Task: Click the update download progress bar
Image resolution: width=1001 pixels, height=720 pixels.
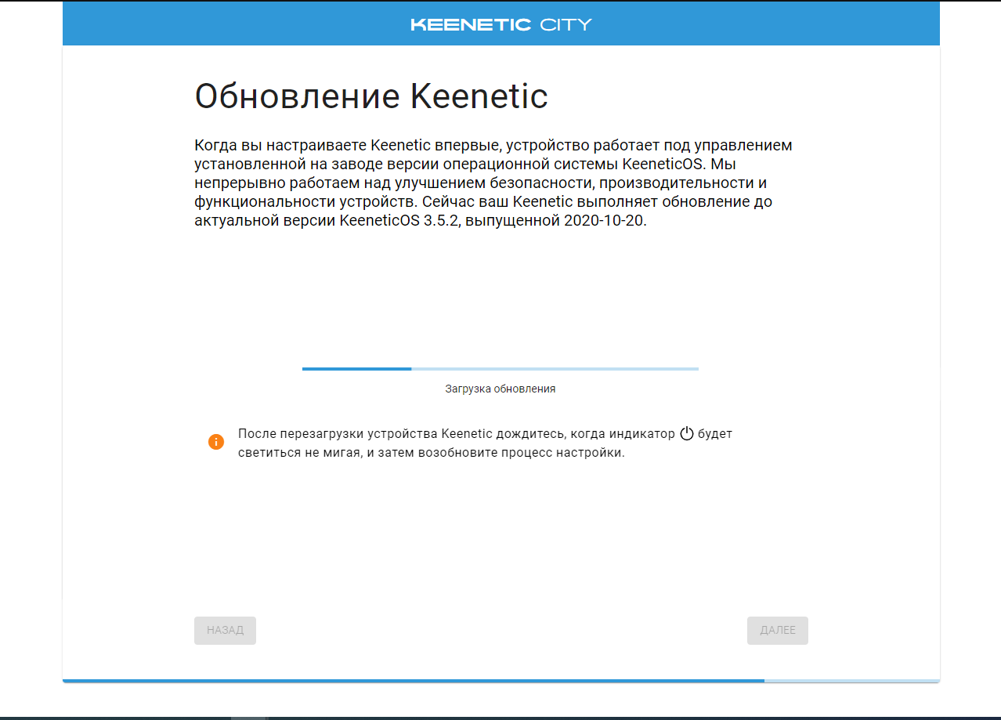Action: point(500,368)
